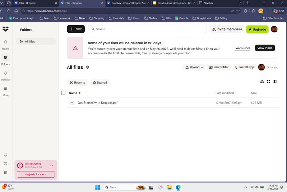Click the Dropbox search field
The image size is (287, 192).
(147, 29)
